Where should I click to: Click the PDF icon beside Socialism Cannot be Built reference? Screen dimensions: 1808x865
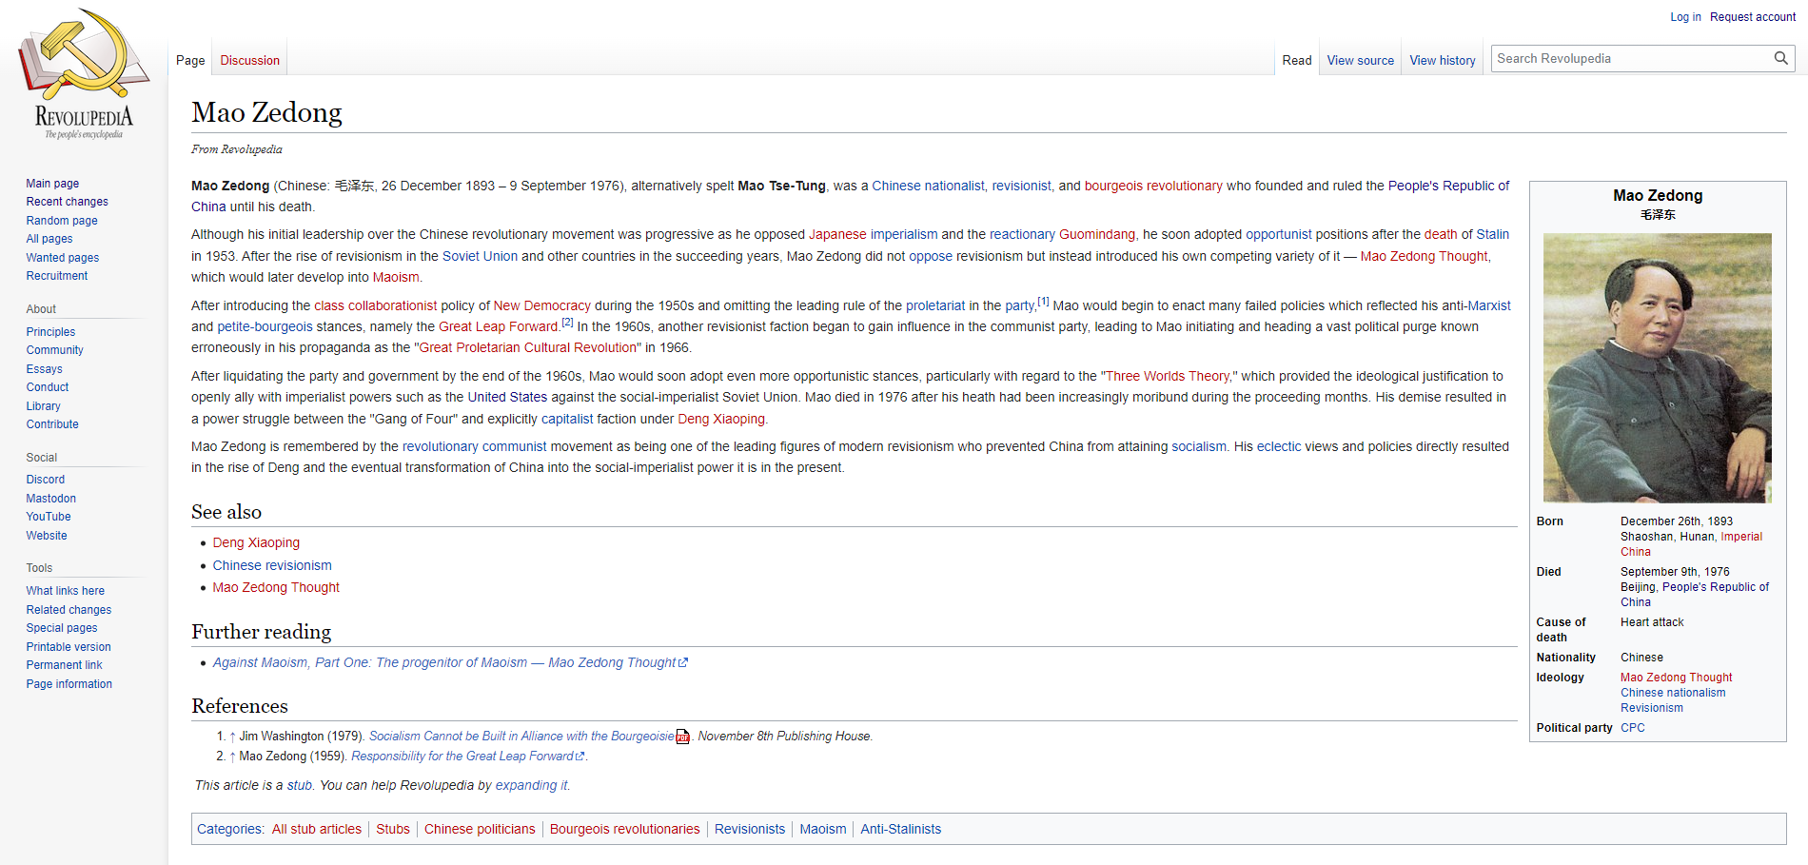pyautogui.click(x=682, y=737)
